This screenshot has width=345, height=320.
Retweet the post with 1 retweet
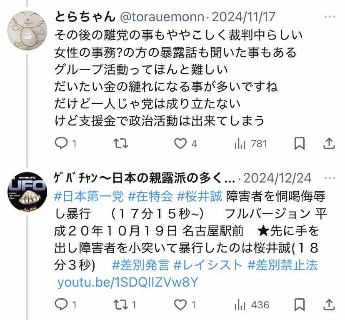(x=125, y=305)
